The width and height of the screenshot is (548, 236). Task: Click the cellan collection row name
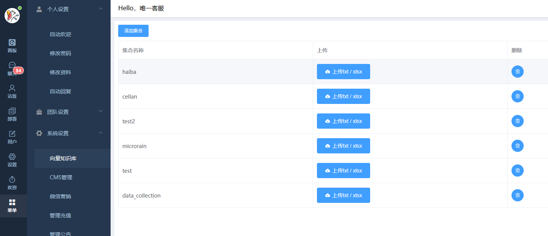130,97
